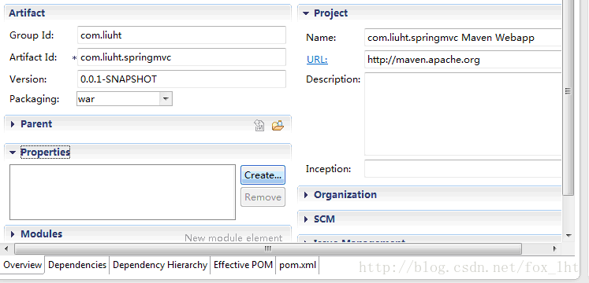The height and width of the screenshot is (283, 589).
Task: Switch to the Overview tab
Action: pyautogui.click(x=22, y=265)
